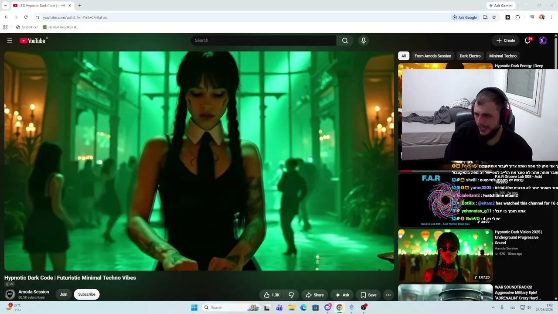
Task: Open Hypnotic Dark Vision 2025 video title
Action: pos(519,237)
